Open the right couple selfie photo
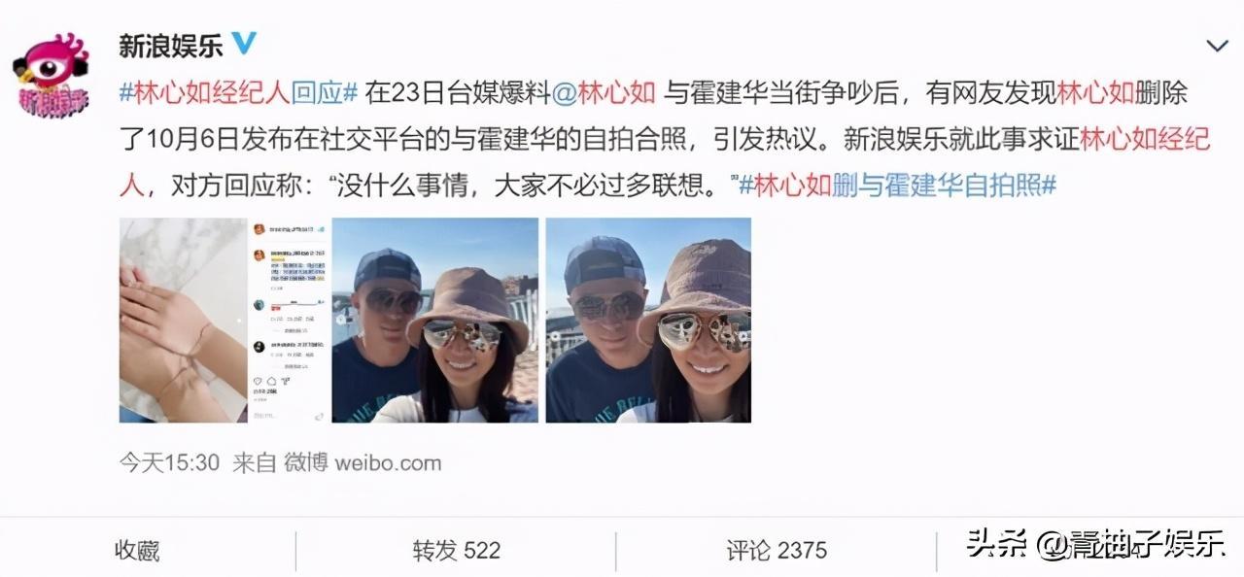This screenshot has height=577, width=1244. coord(648,320)
